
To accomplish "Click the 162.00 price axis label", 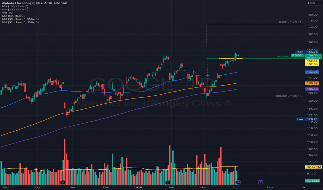I will (312, 42).
